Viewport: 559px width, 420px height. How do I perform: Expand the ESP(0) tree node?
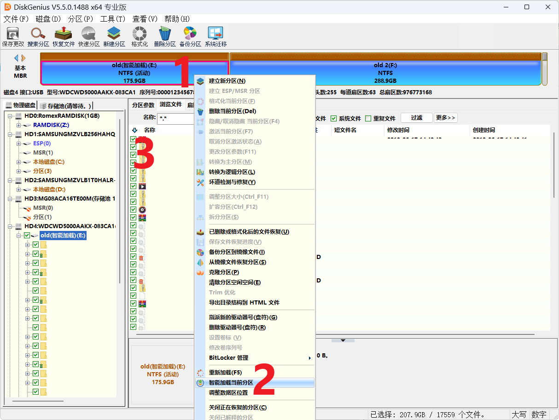click(19, 144)
